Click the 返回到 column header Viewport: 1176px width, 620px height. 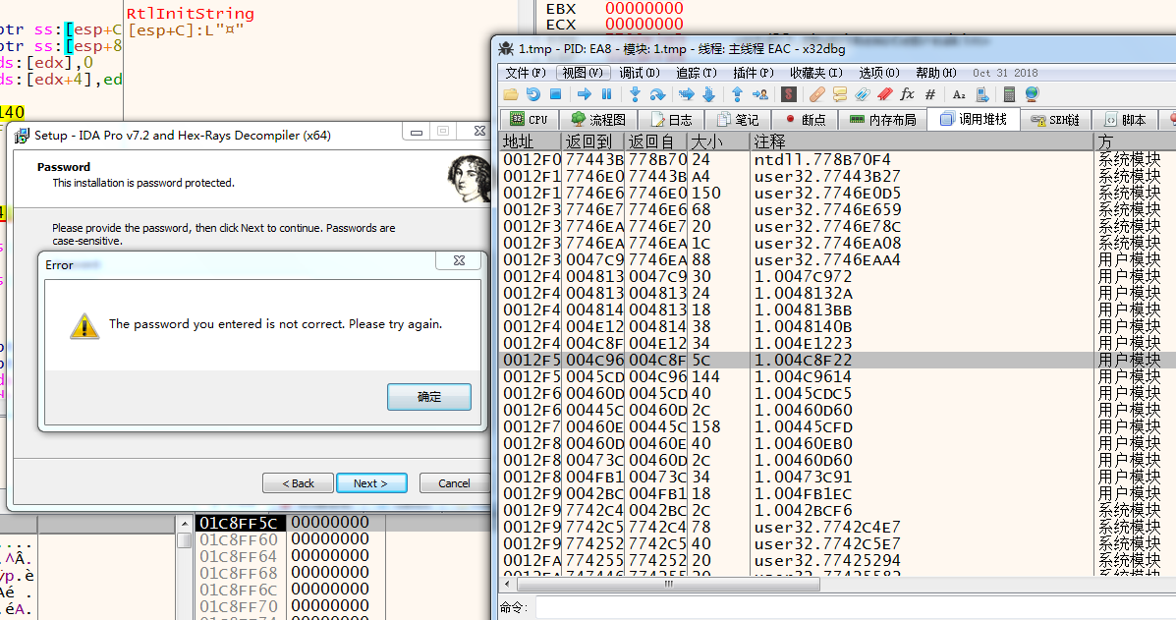tap(592, 141)
